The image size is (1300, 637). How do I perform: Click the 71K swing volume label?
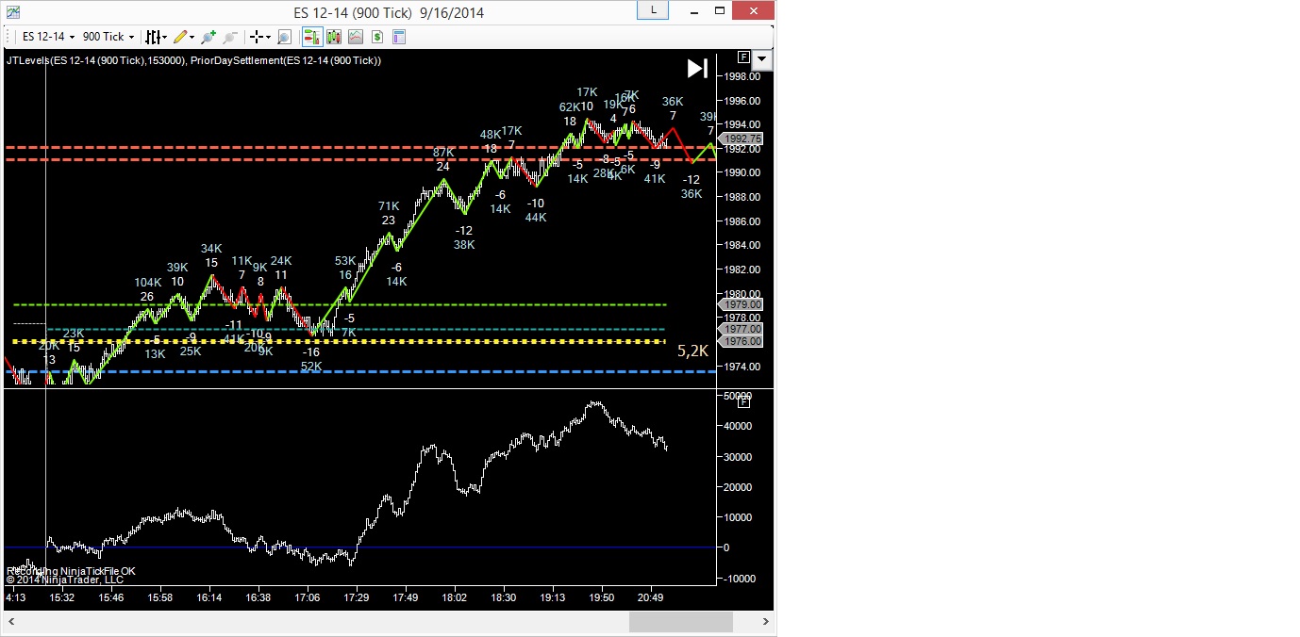pos(389,206)
